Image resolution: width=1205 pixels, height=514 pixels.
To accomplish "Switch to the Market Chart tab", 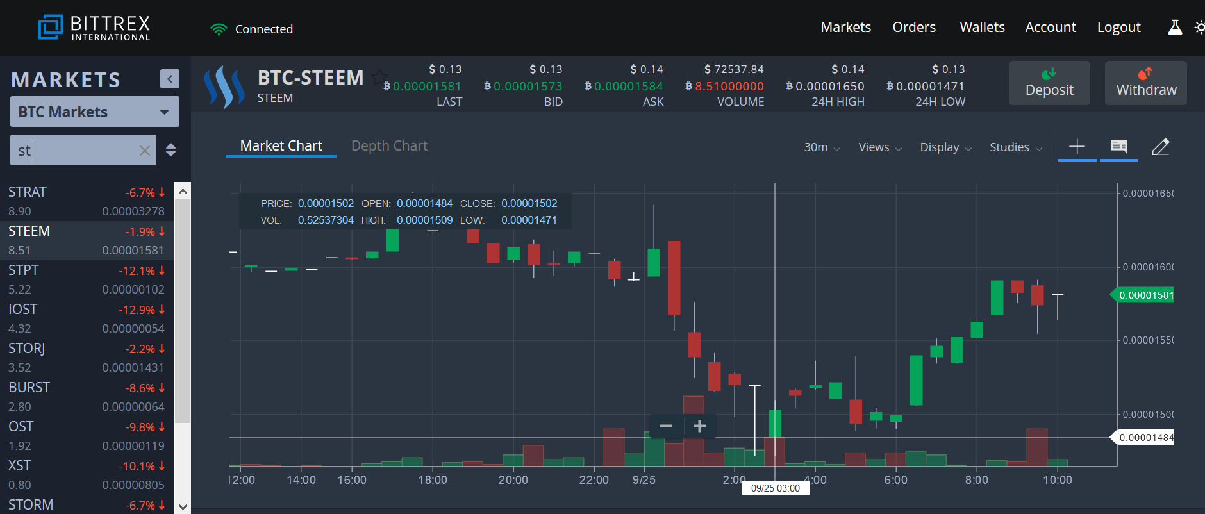I will pyautogui.click(x=281, y=146).
